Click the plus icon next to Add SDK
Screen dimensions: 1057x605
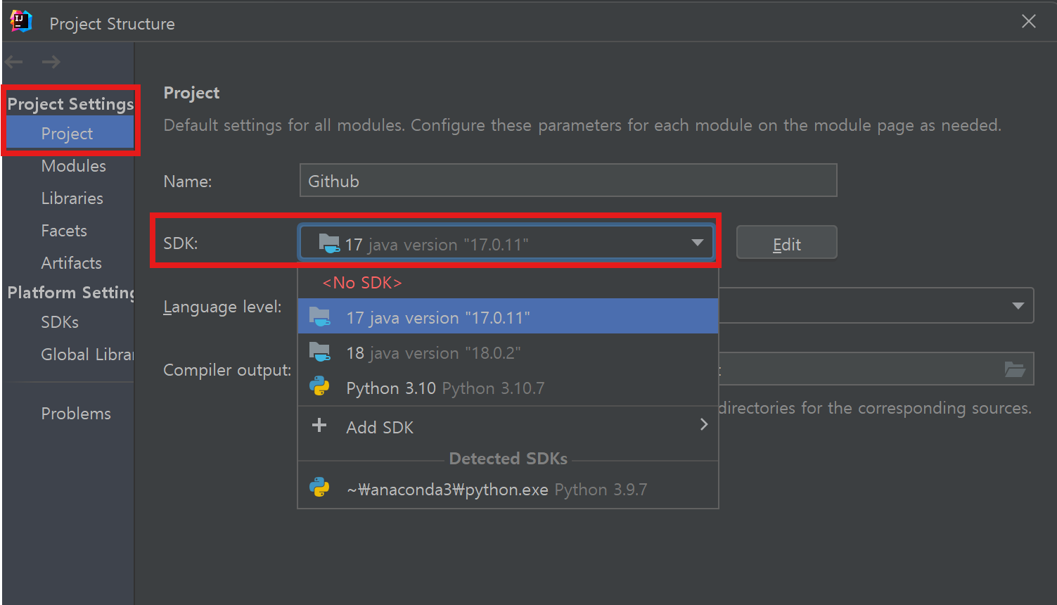pyautogui.click(x=319, y=425)
